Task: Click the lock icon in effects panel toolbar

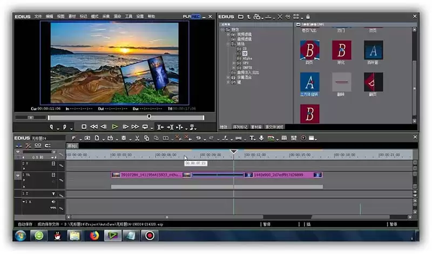Action: (x=308, y=17)
